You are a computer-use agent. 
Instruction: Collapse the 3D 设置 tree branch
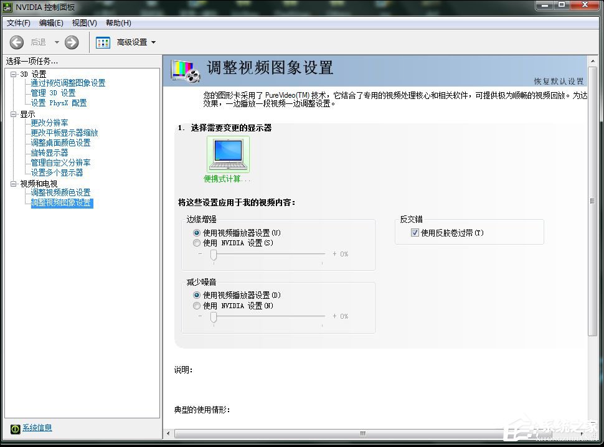14,73
